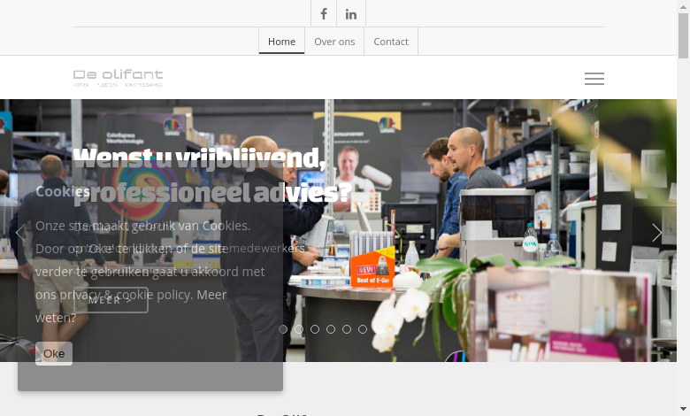Select the first slider dot

283,329
